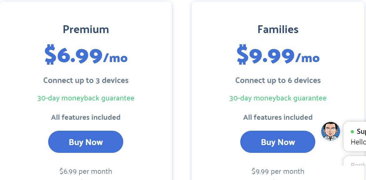The width and height of the screenshot is (366, 180).
Task: Select the $6.99/mo price text
Action: 86,55
